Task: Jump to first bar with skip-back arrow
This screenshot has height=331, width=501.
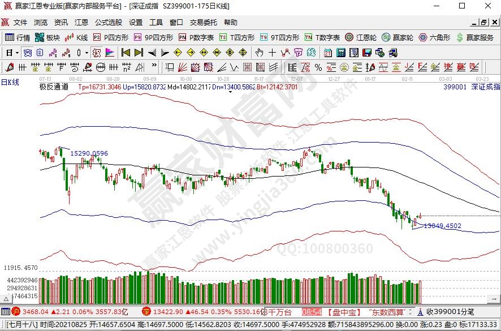Action: click(x=126, y=53)
